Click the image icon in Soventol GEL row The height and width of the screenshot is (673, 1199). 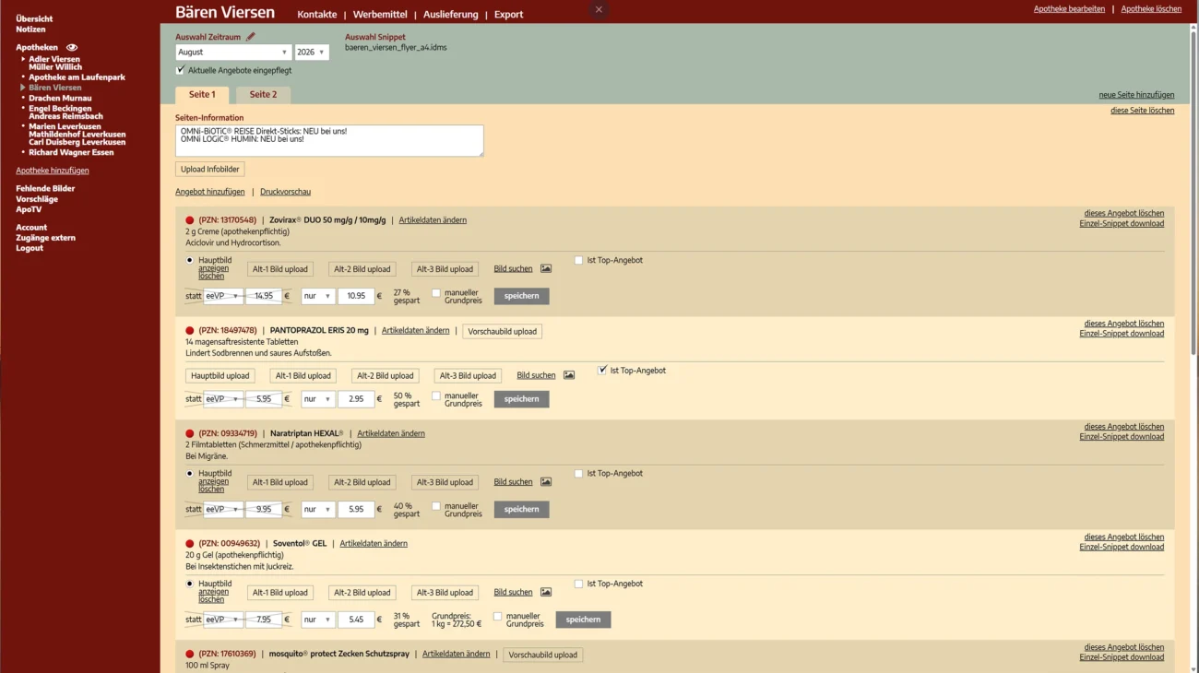pyautogui.click(x=546, y=592)
